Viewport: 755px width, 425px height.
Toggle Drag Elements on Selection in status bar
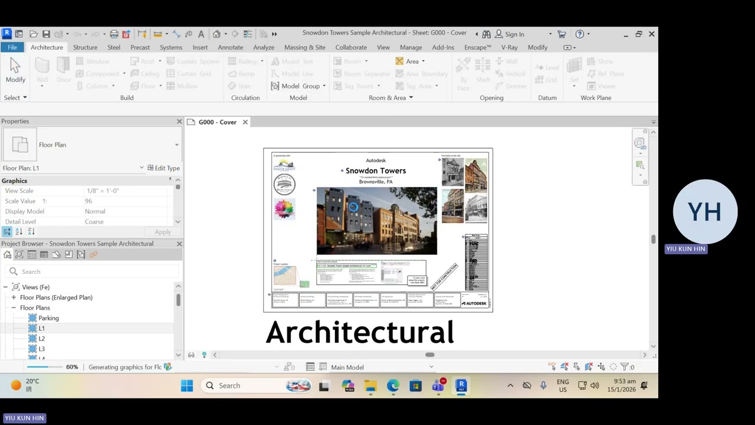click(x=601, y=367)
